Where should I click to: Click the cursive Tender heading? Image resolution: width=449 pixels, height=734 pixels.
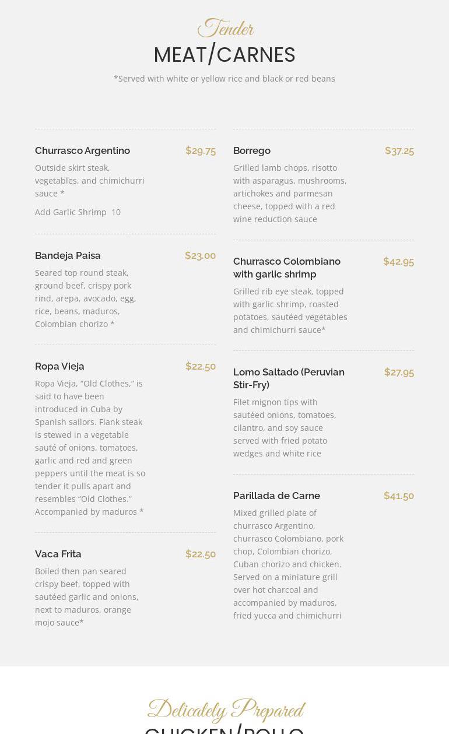click(225, 29)
